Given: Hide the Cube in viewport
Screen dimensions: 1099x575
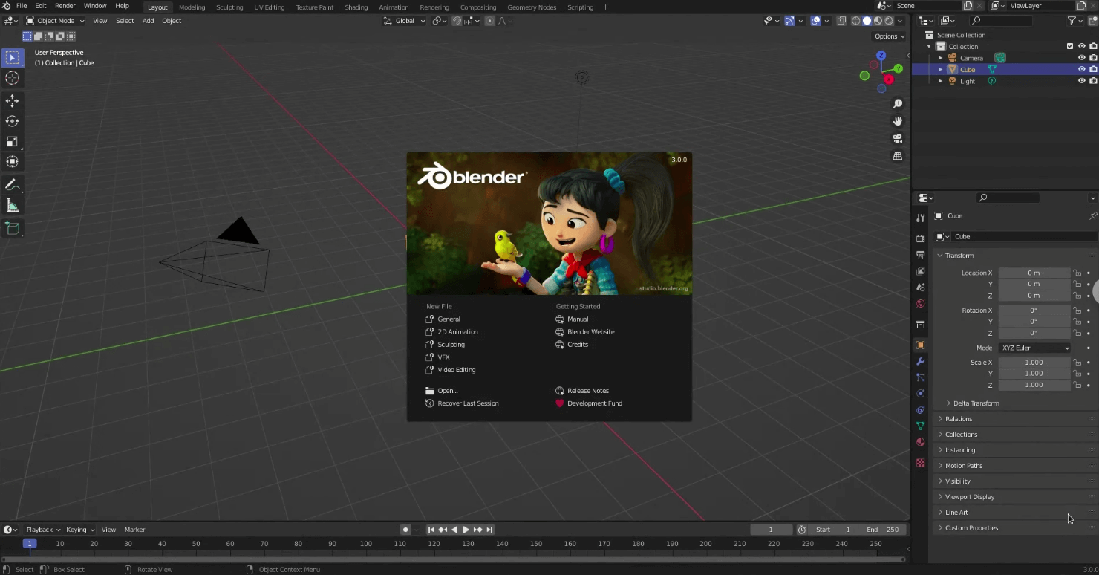Looking at the screenshot, I should click(1081, 69).
